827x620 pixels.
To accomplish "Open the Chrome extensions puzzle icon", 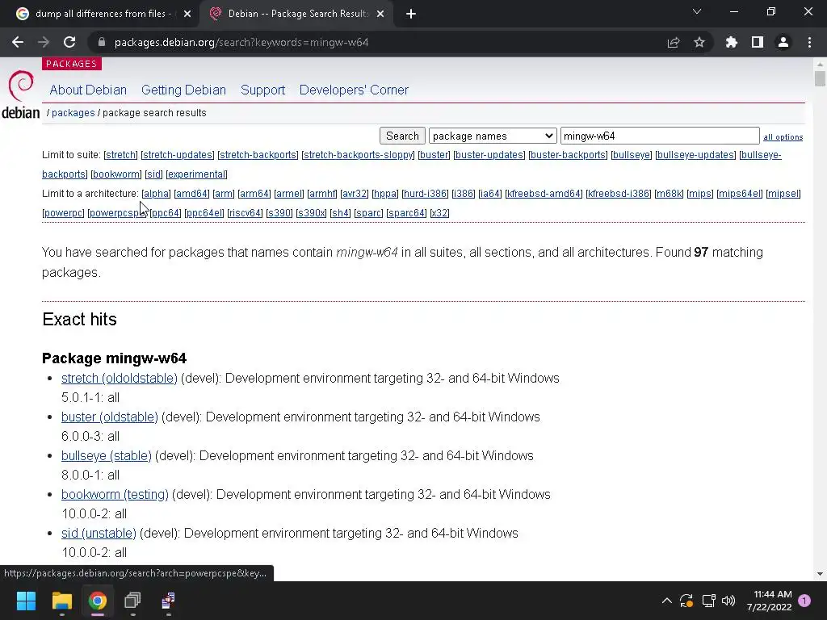I will [x=732, y=42].
